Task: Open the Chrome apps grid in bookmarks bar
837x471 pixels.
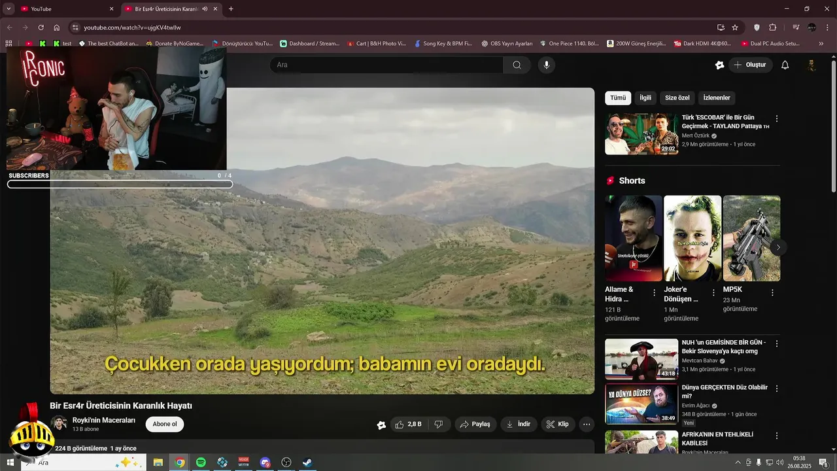Action: [9, 43]
